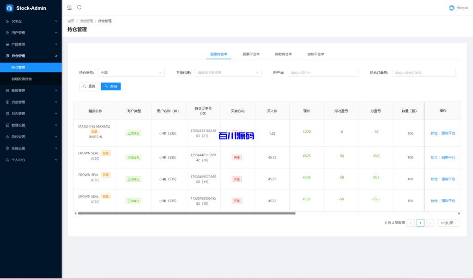473x279 pixels.
Task: Switch to the 指数持仓单 tab
Action: pyautogui.click(x=283, y=54)
